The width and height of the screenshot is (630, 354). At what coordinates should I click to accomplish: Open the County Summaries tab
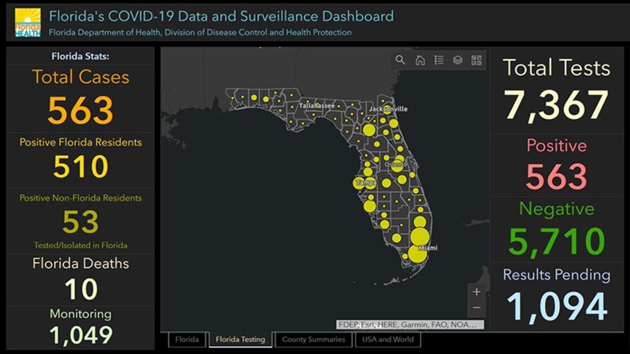pos(313,339)
